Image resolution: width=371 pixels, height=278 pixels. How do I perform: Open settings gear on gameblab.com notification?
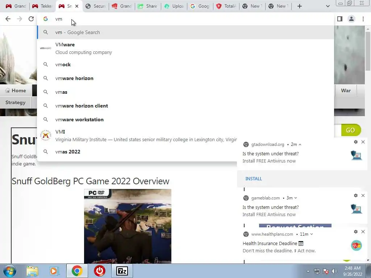pos(356,195)
